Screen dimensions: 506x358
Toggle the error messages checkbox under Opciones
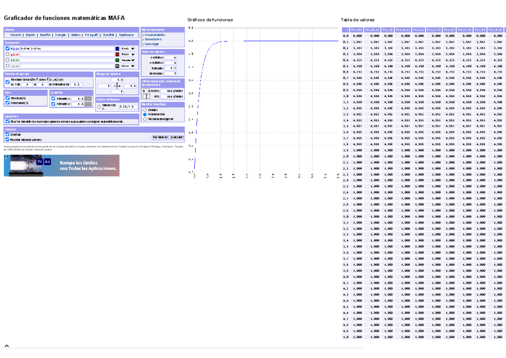pyautogui.click(x=8, y=122)
